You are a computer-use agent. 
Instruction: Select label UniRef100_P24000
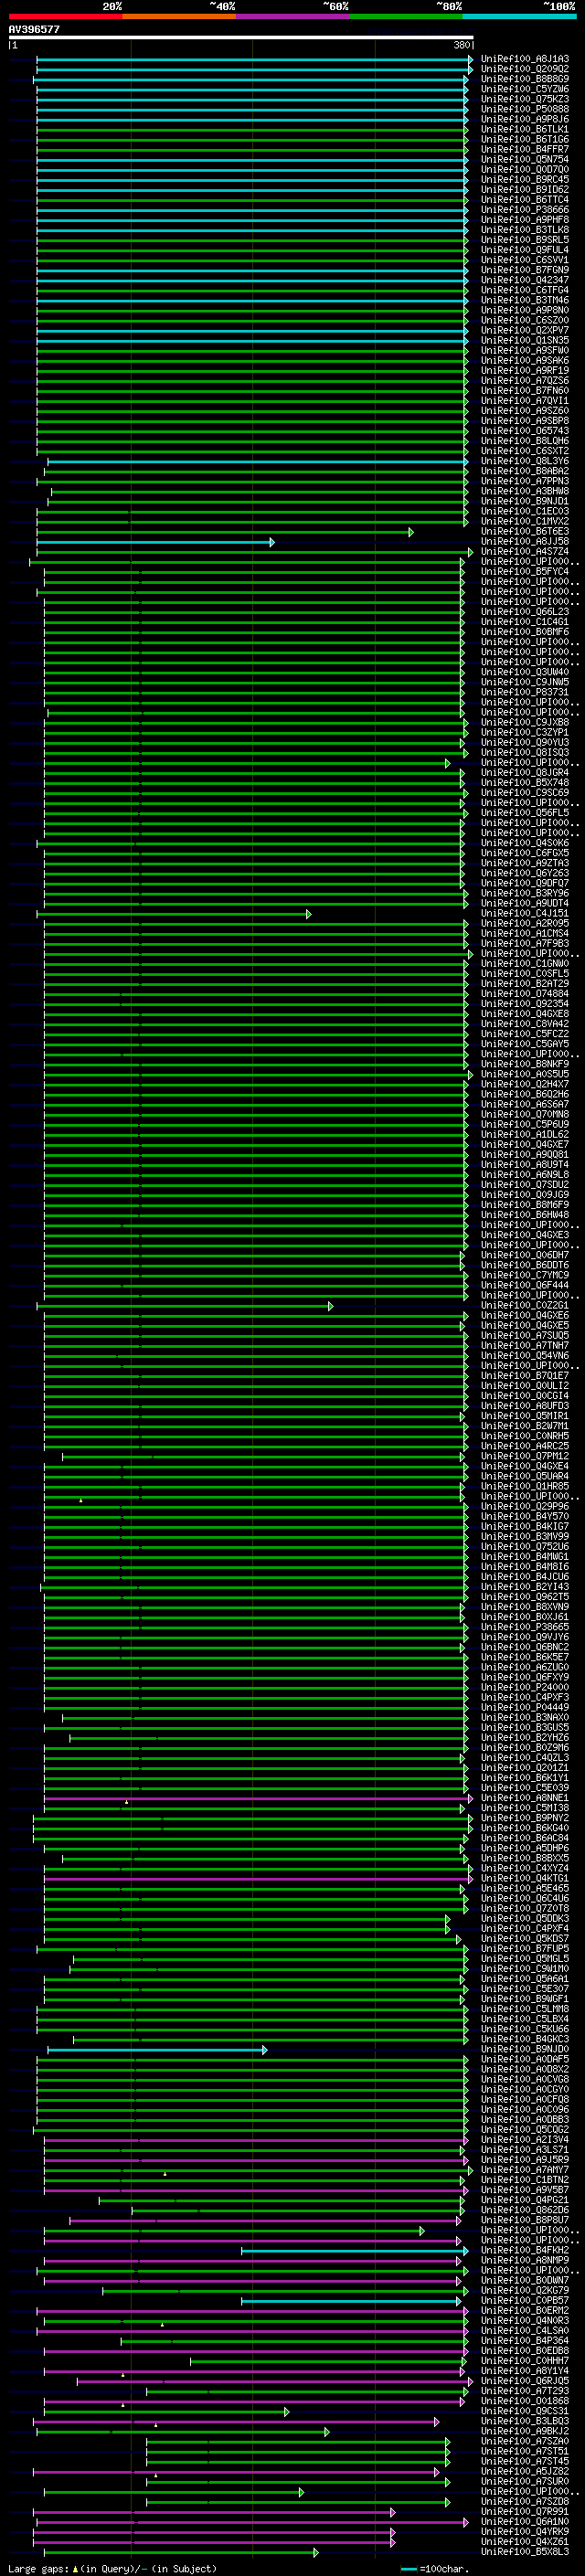(x=525, y=1687)
